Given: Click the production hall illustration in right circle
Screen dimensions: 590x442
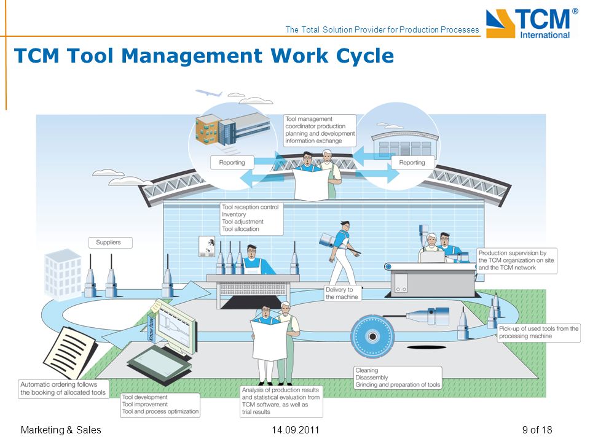Looking at the screenshot, I should 404,144.
